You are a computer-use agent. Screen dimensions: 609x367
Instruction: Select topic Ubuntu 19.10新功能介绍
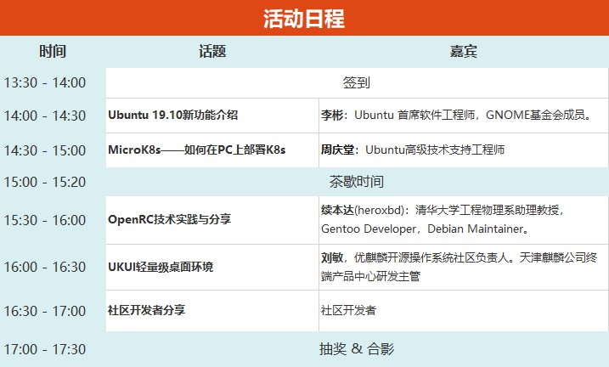[172, 115]
